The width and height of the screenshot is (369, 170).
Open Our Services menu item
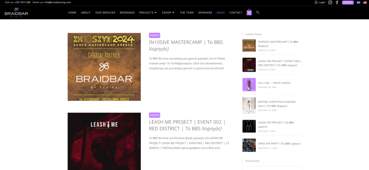(105, 13)
